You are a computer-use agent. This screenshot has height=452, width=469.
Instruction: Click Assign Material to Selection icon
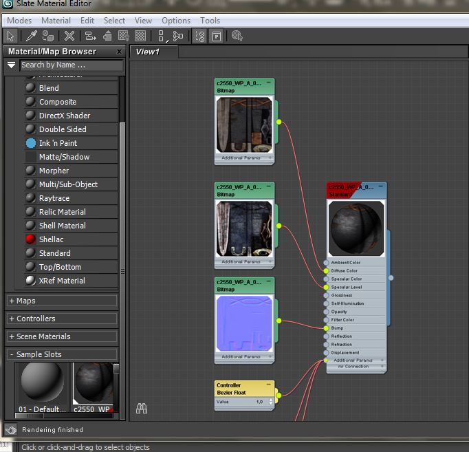[48, 36]
